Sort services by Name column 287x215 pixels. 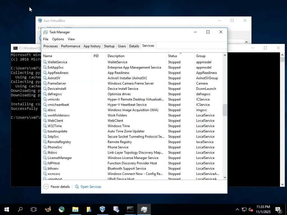67,56
